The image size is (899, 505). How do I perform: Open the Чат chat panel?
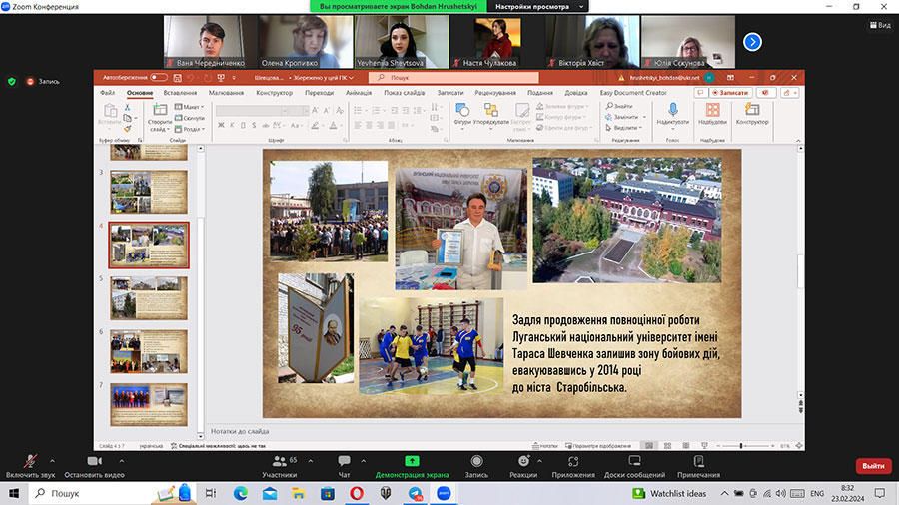coord(345,461)
